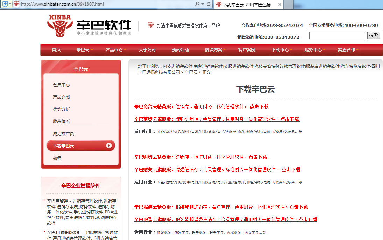Download 辛巴服装云旗舰版 link
383x240 pixels.
(x=226, y=219)
